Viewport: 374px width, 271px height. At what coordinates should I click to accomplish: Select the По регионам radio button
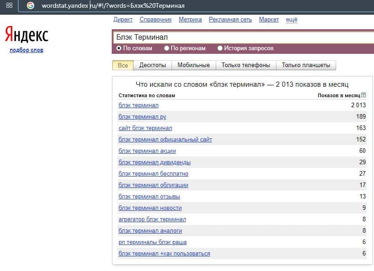(166, 48)
